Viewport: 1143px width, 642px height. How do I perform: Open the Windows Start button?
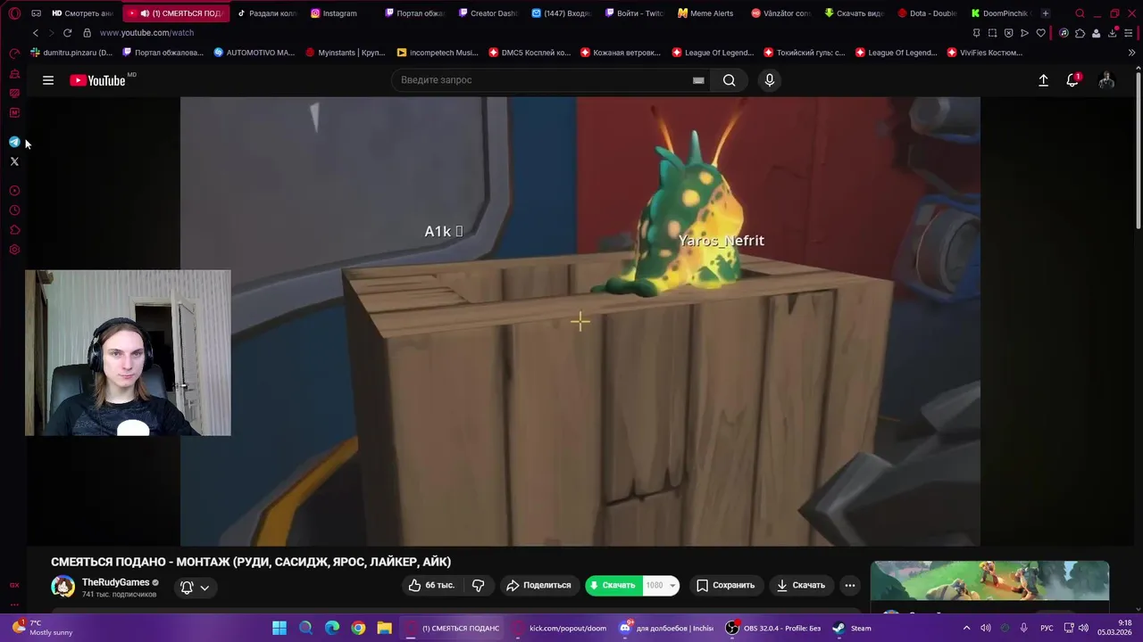pyautogui.click(x=279, y=628)
